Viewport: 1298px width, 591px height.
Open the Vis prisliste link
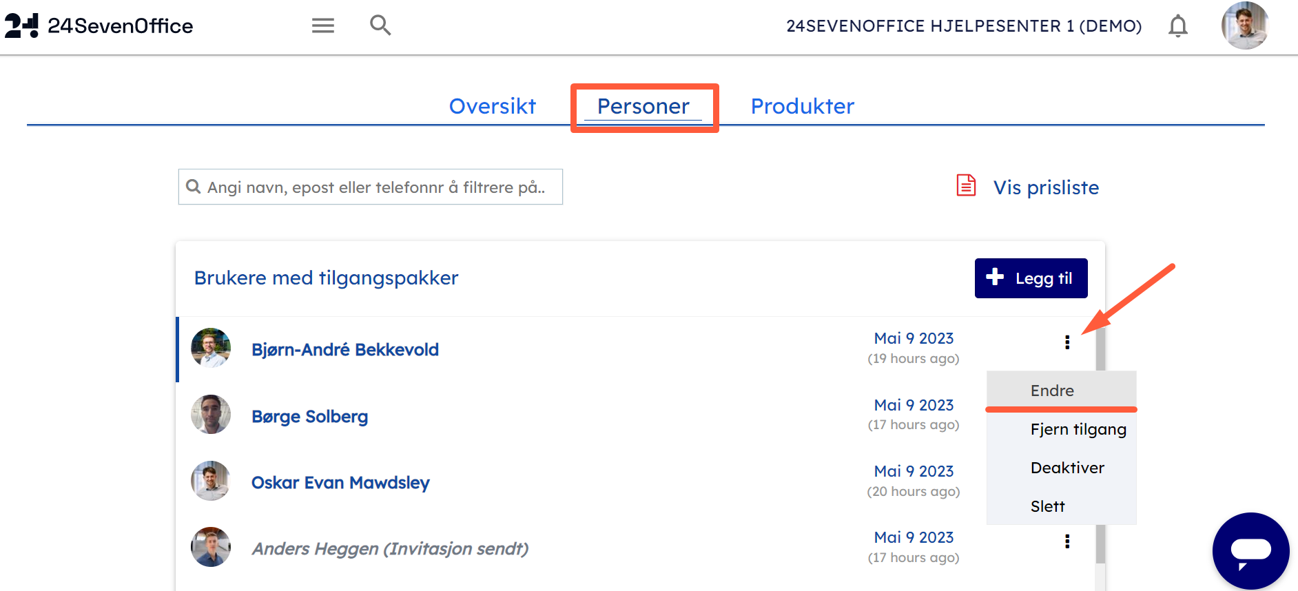[x=1046, y=187]
